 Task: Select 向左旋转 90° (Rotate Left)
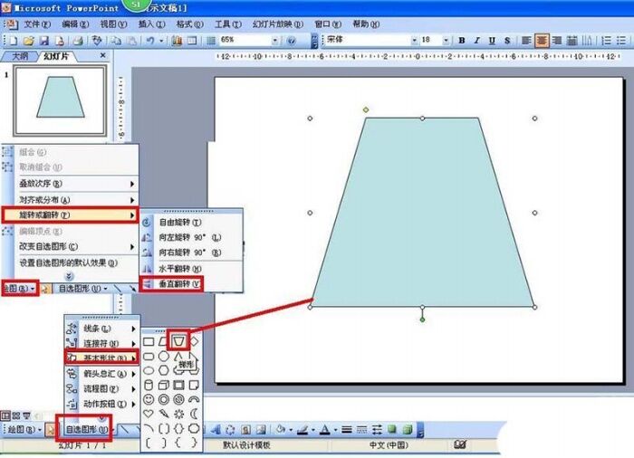[182, 237]
